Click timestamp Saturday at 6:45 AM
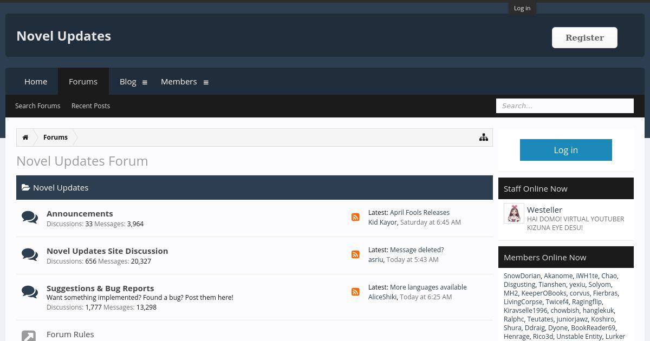 (431, 222)
